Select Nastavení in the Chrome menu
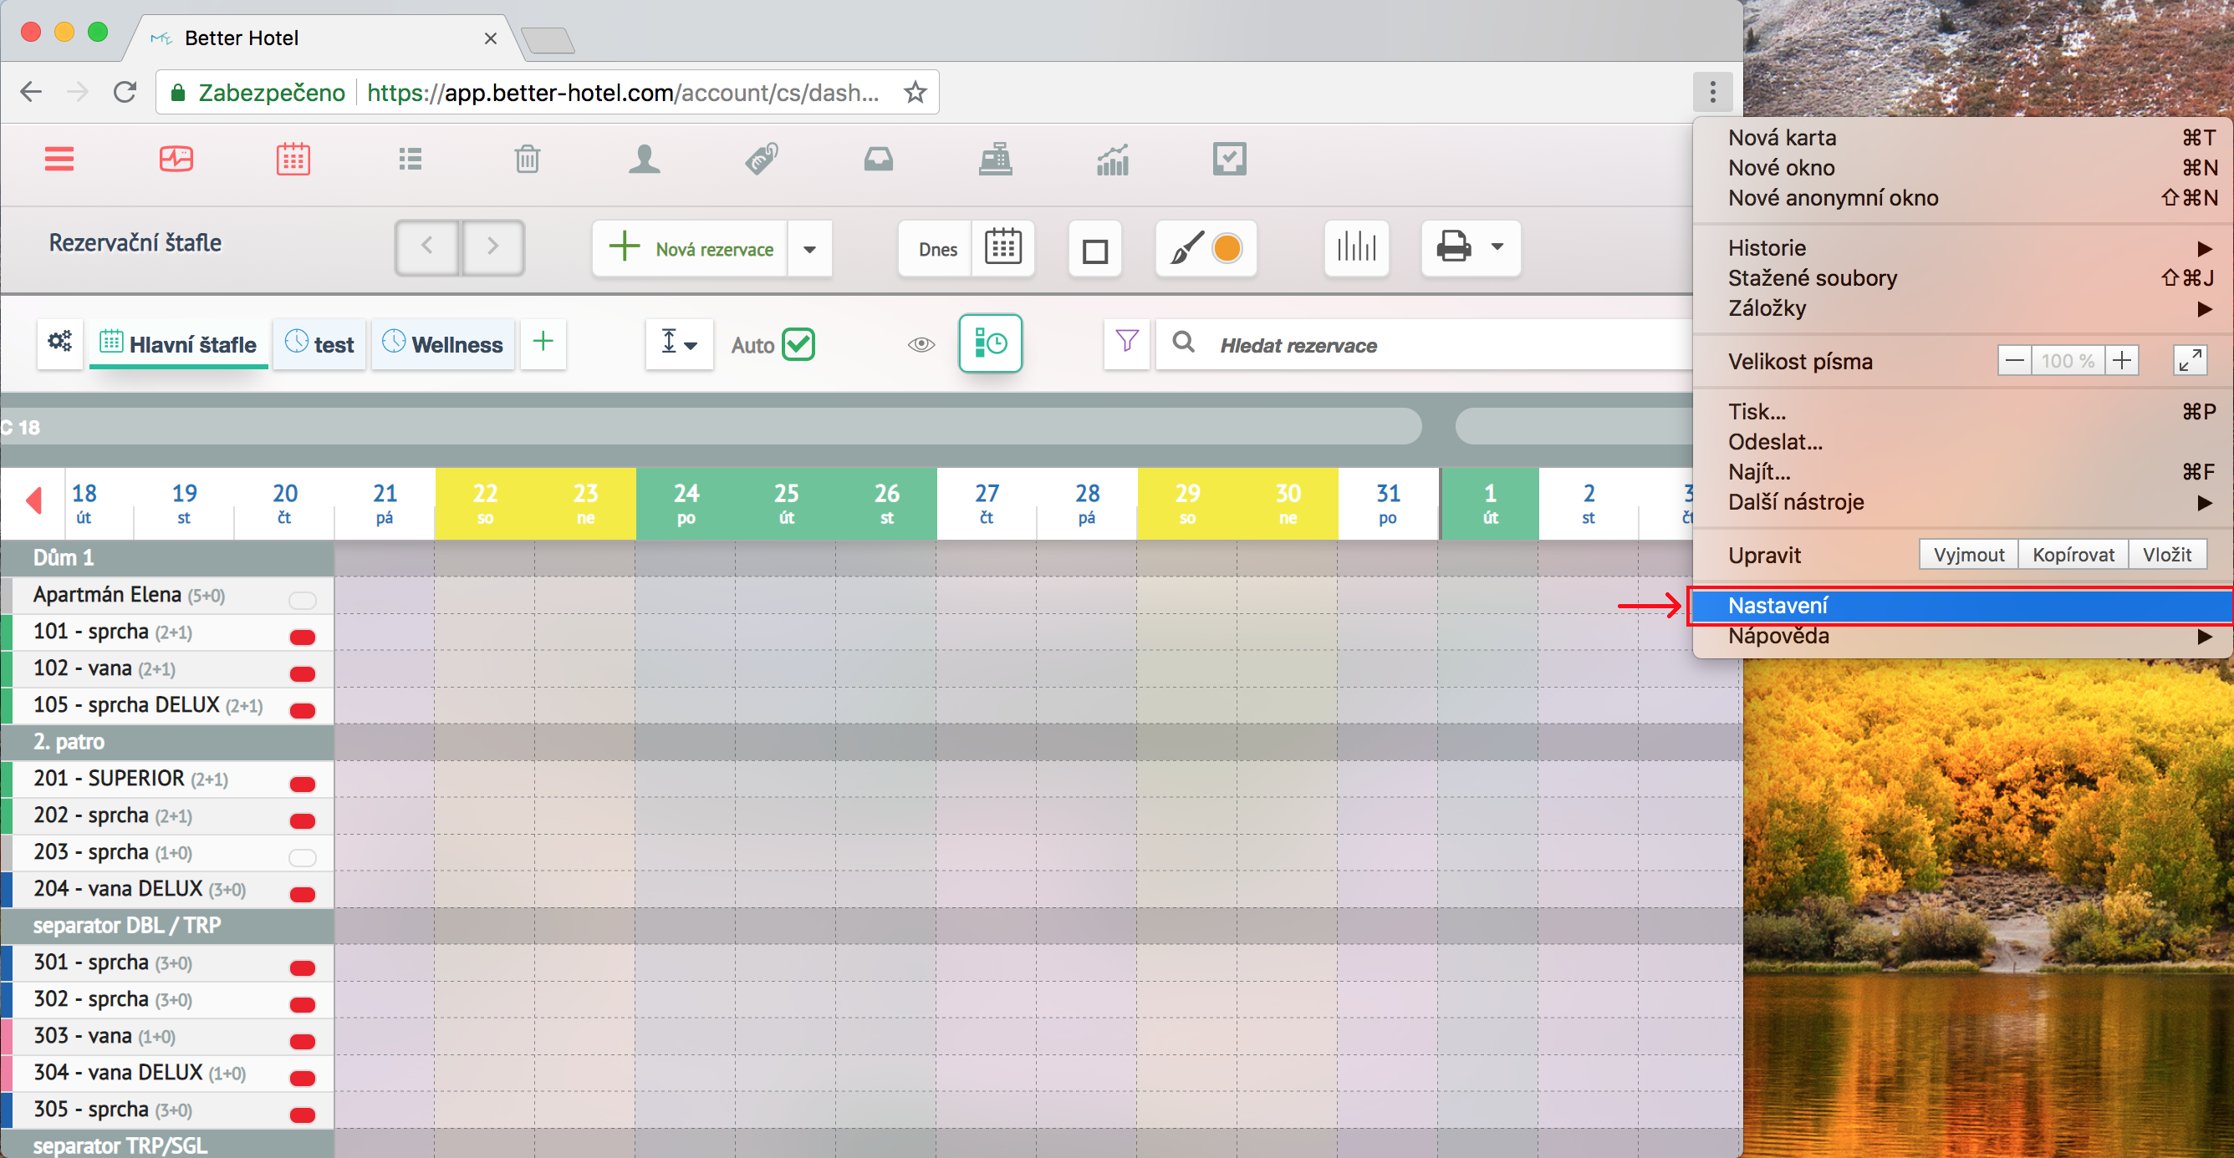 coord(1778,606)
